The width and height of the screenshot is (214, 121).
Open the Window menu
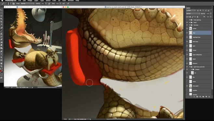click(71, 1)
